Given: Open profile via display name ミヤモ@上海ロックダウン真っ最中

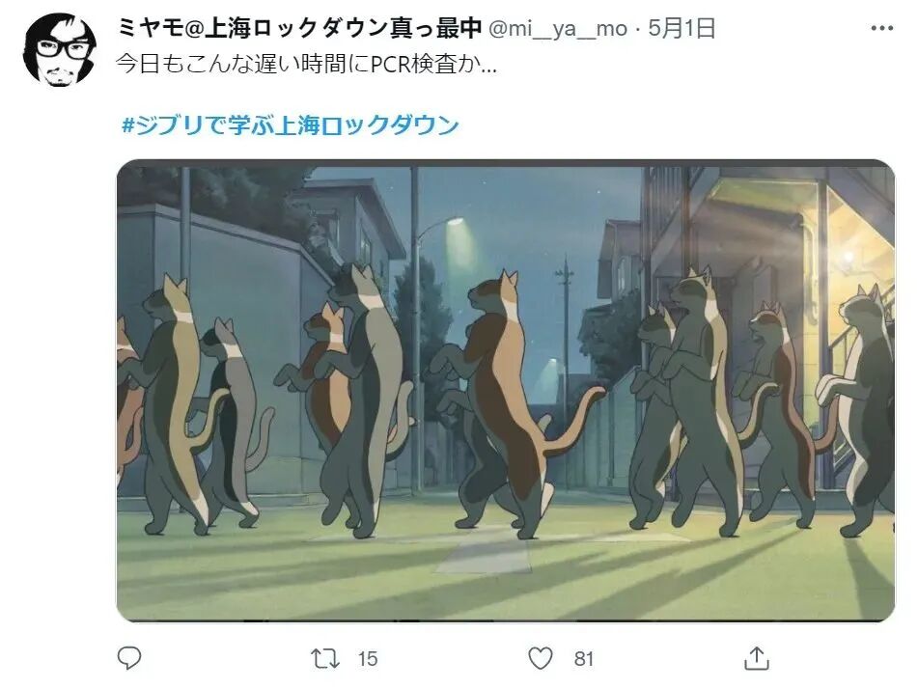Looking at the screenshot, I should [x=298, y=28].
